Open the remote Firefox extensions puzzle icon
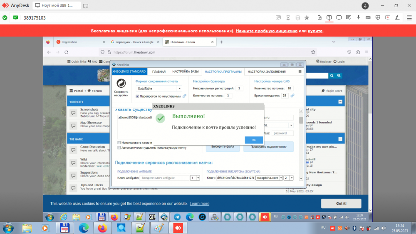Image resolution: width=416 pixels, height=234 pixels. [x=358, y=52]
